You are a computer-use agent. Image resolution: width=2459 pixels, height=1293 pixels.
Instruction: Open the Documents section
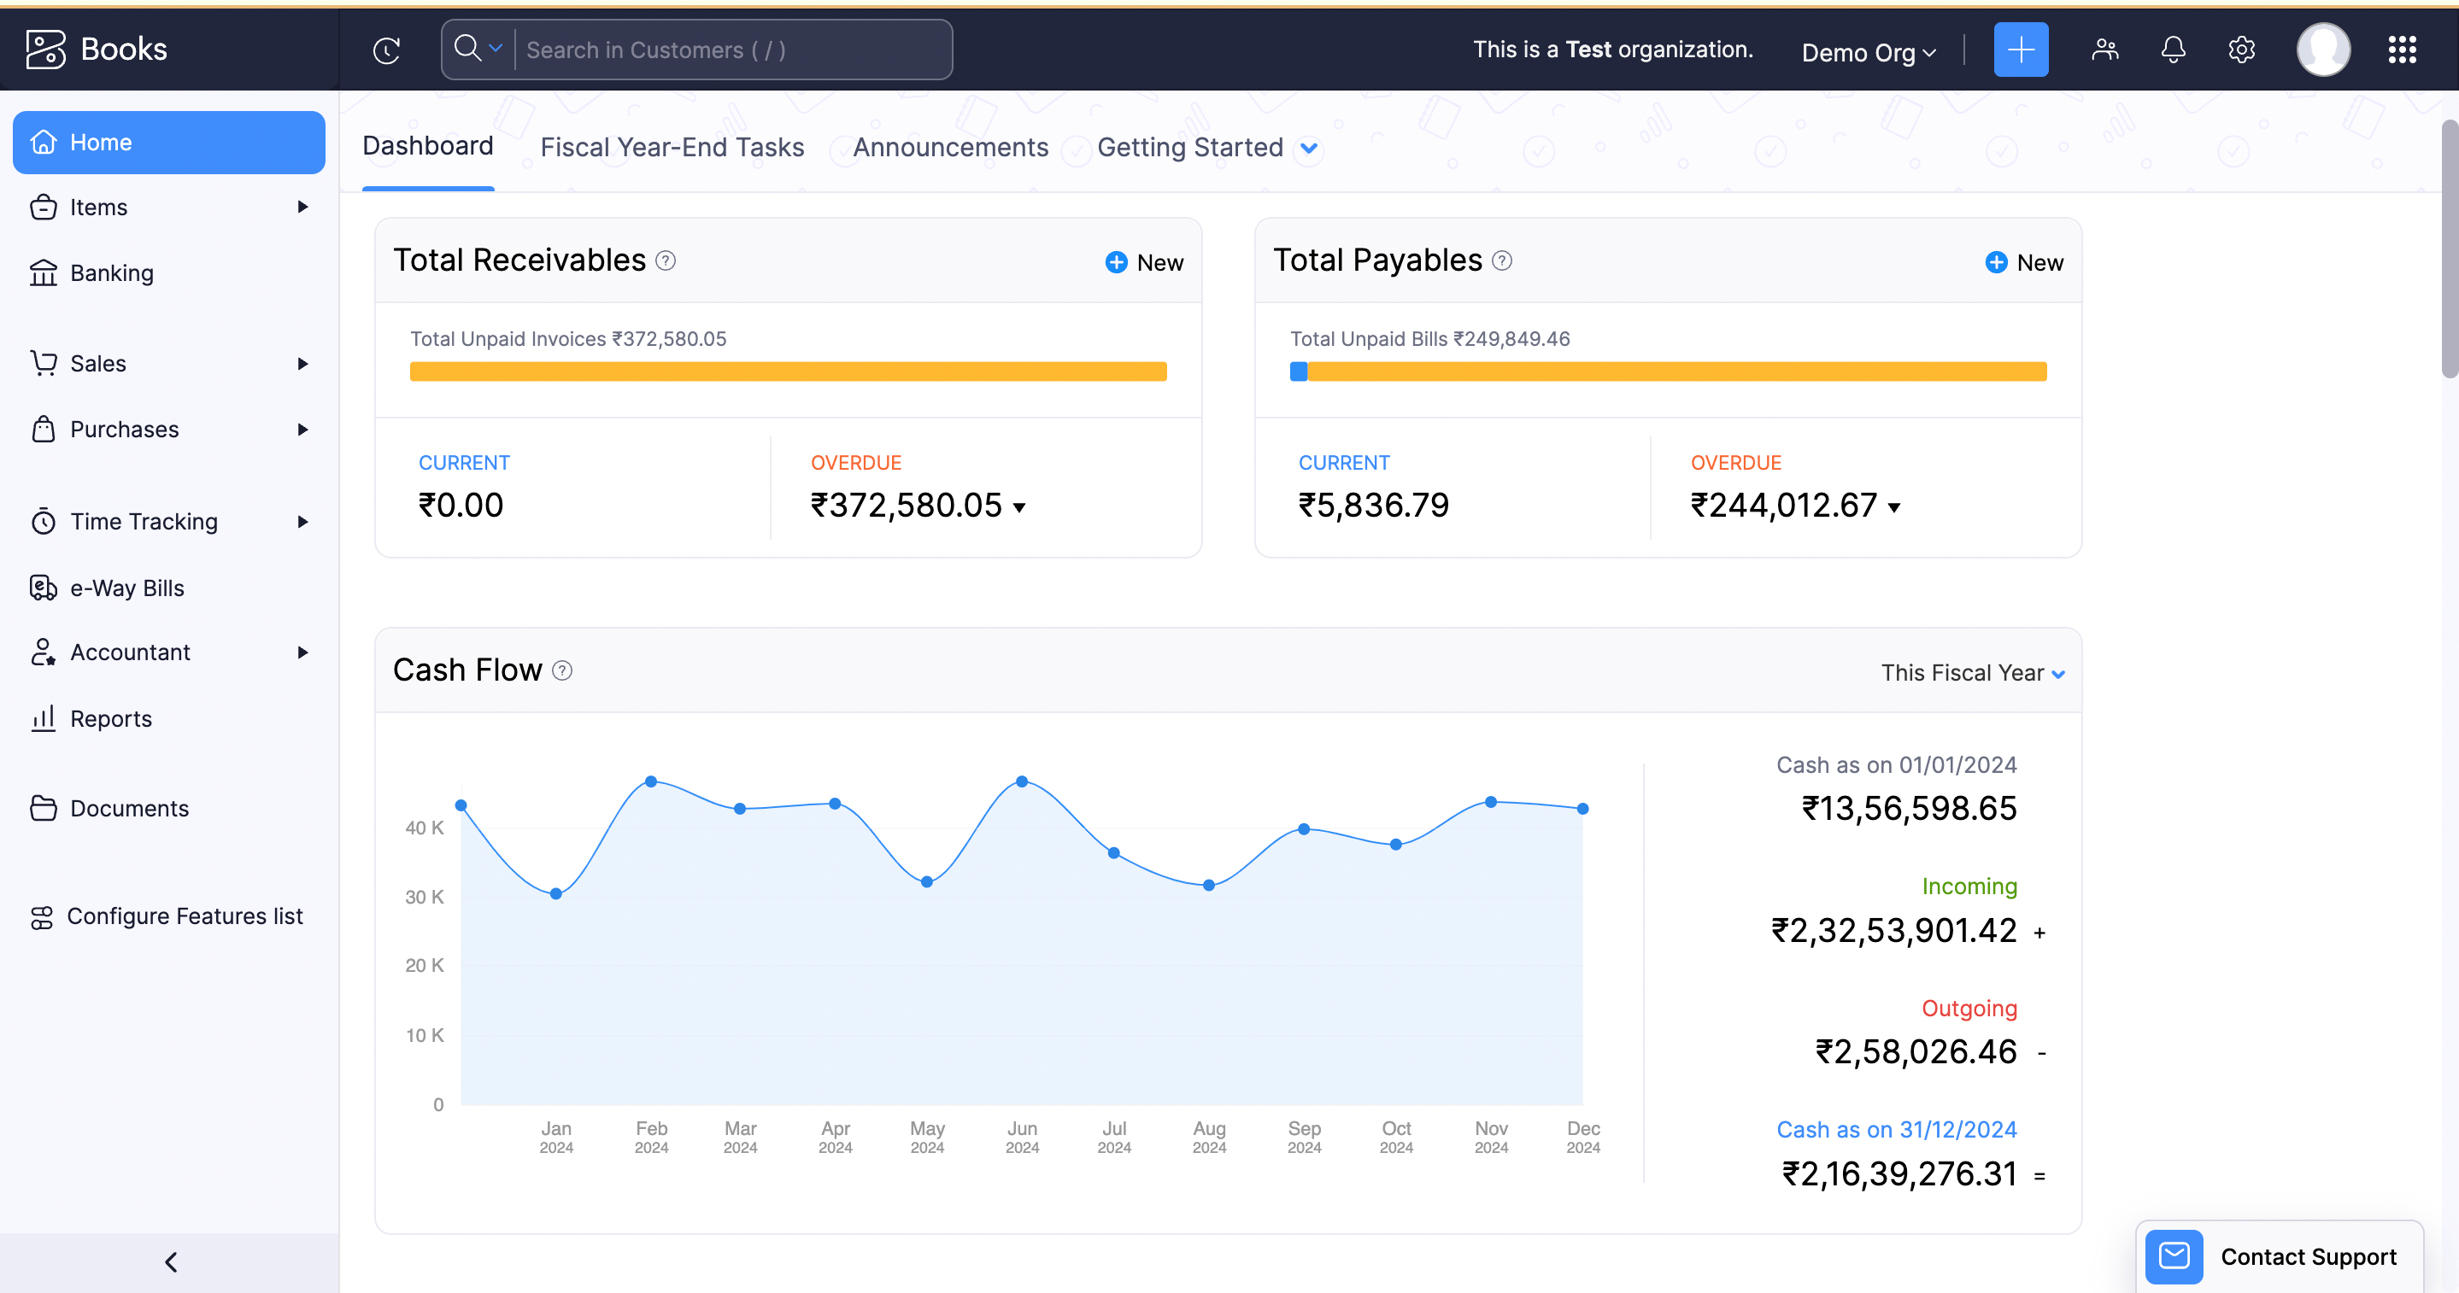point(130,807)
